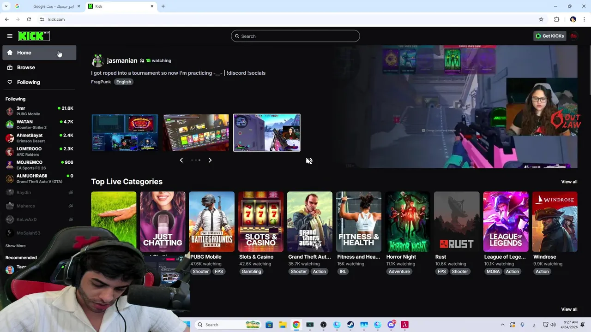Reload the kick.com page
Viewport: 591px width, 332px height.
pos(29,19)
